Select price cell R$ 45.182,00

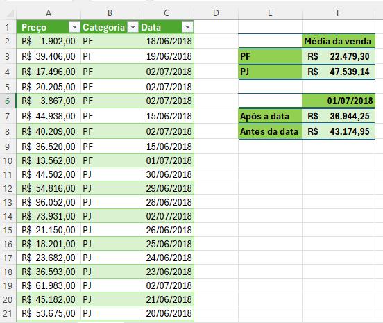tap(49, 299)
